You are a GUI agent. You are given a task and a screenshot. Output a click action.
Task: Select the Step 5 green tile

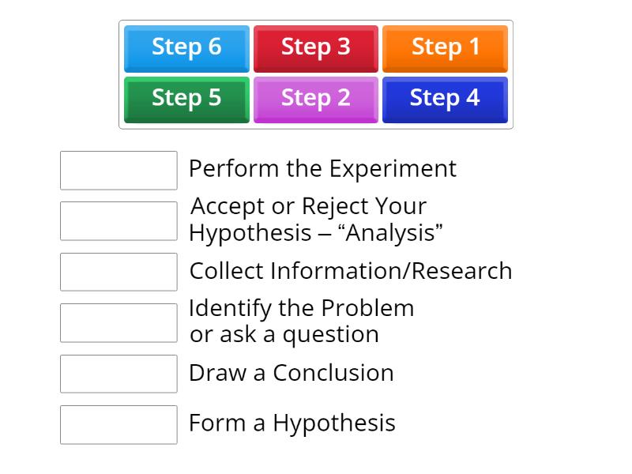click(186, 98)
